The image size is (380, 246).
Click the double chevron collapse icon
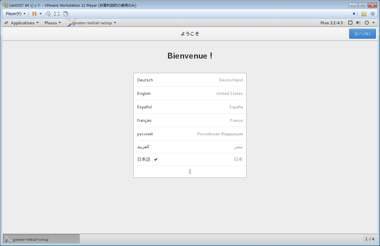click(354, 14)
